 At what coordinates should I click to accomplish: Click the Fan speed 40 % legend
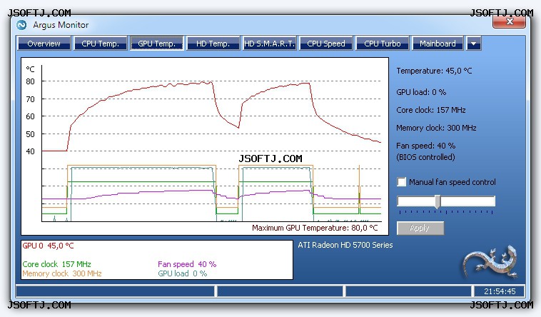(x=187, y=264)
